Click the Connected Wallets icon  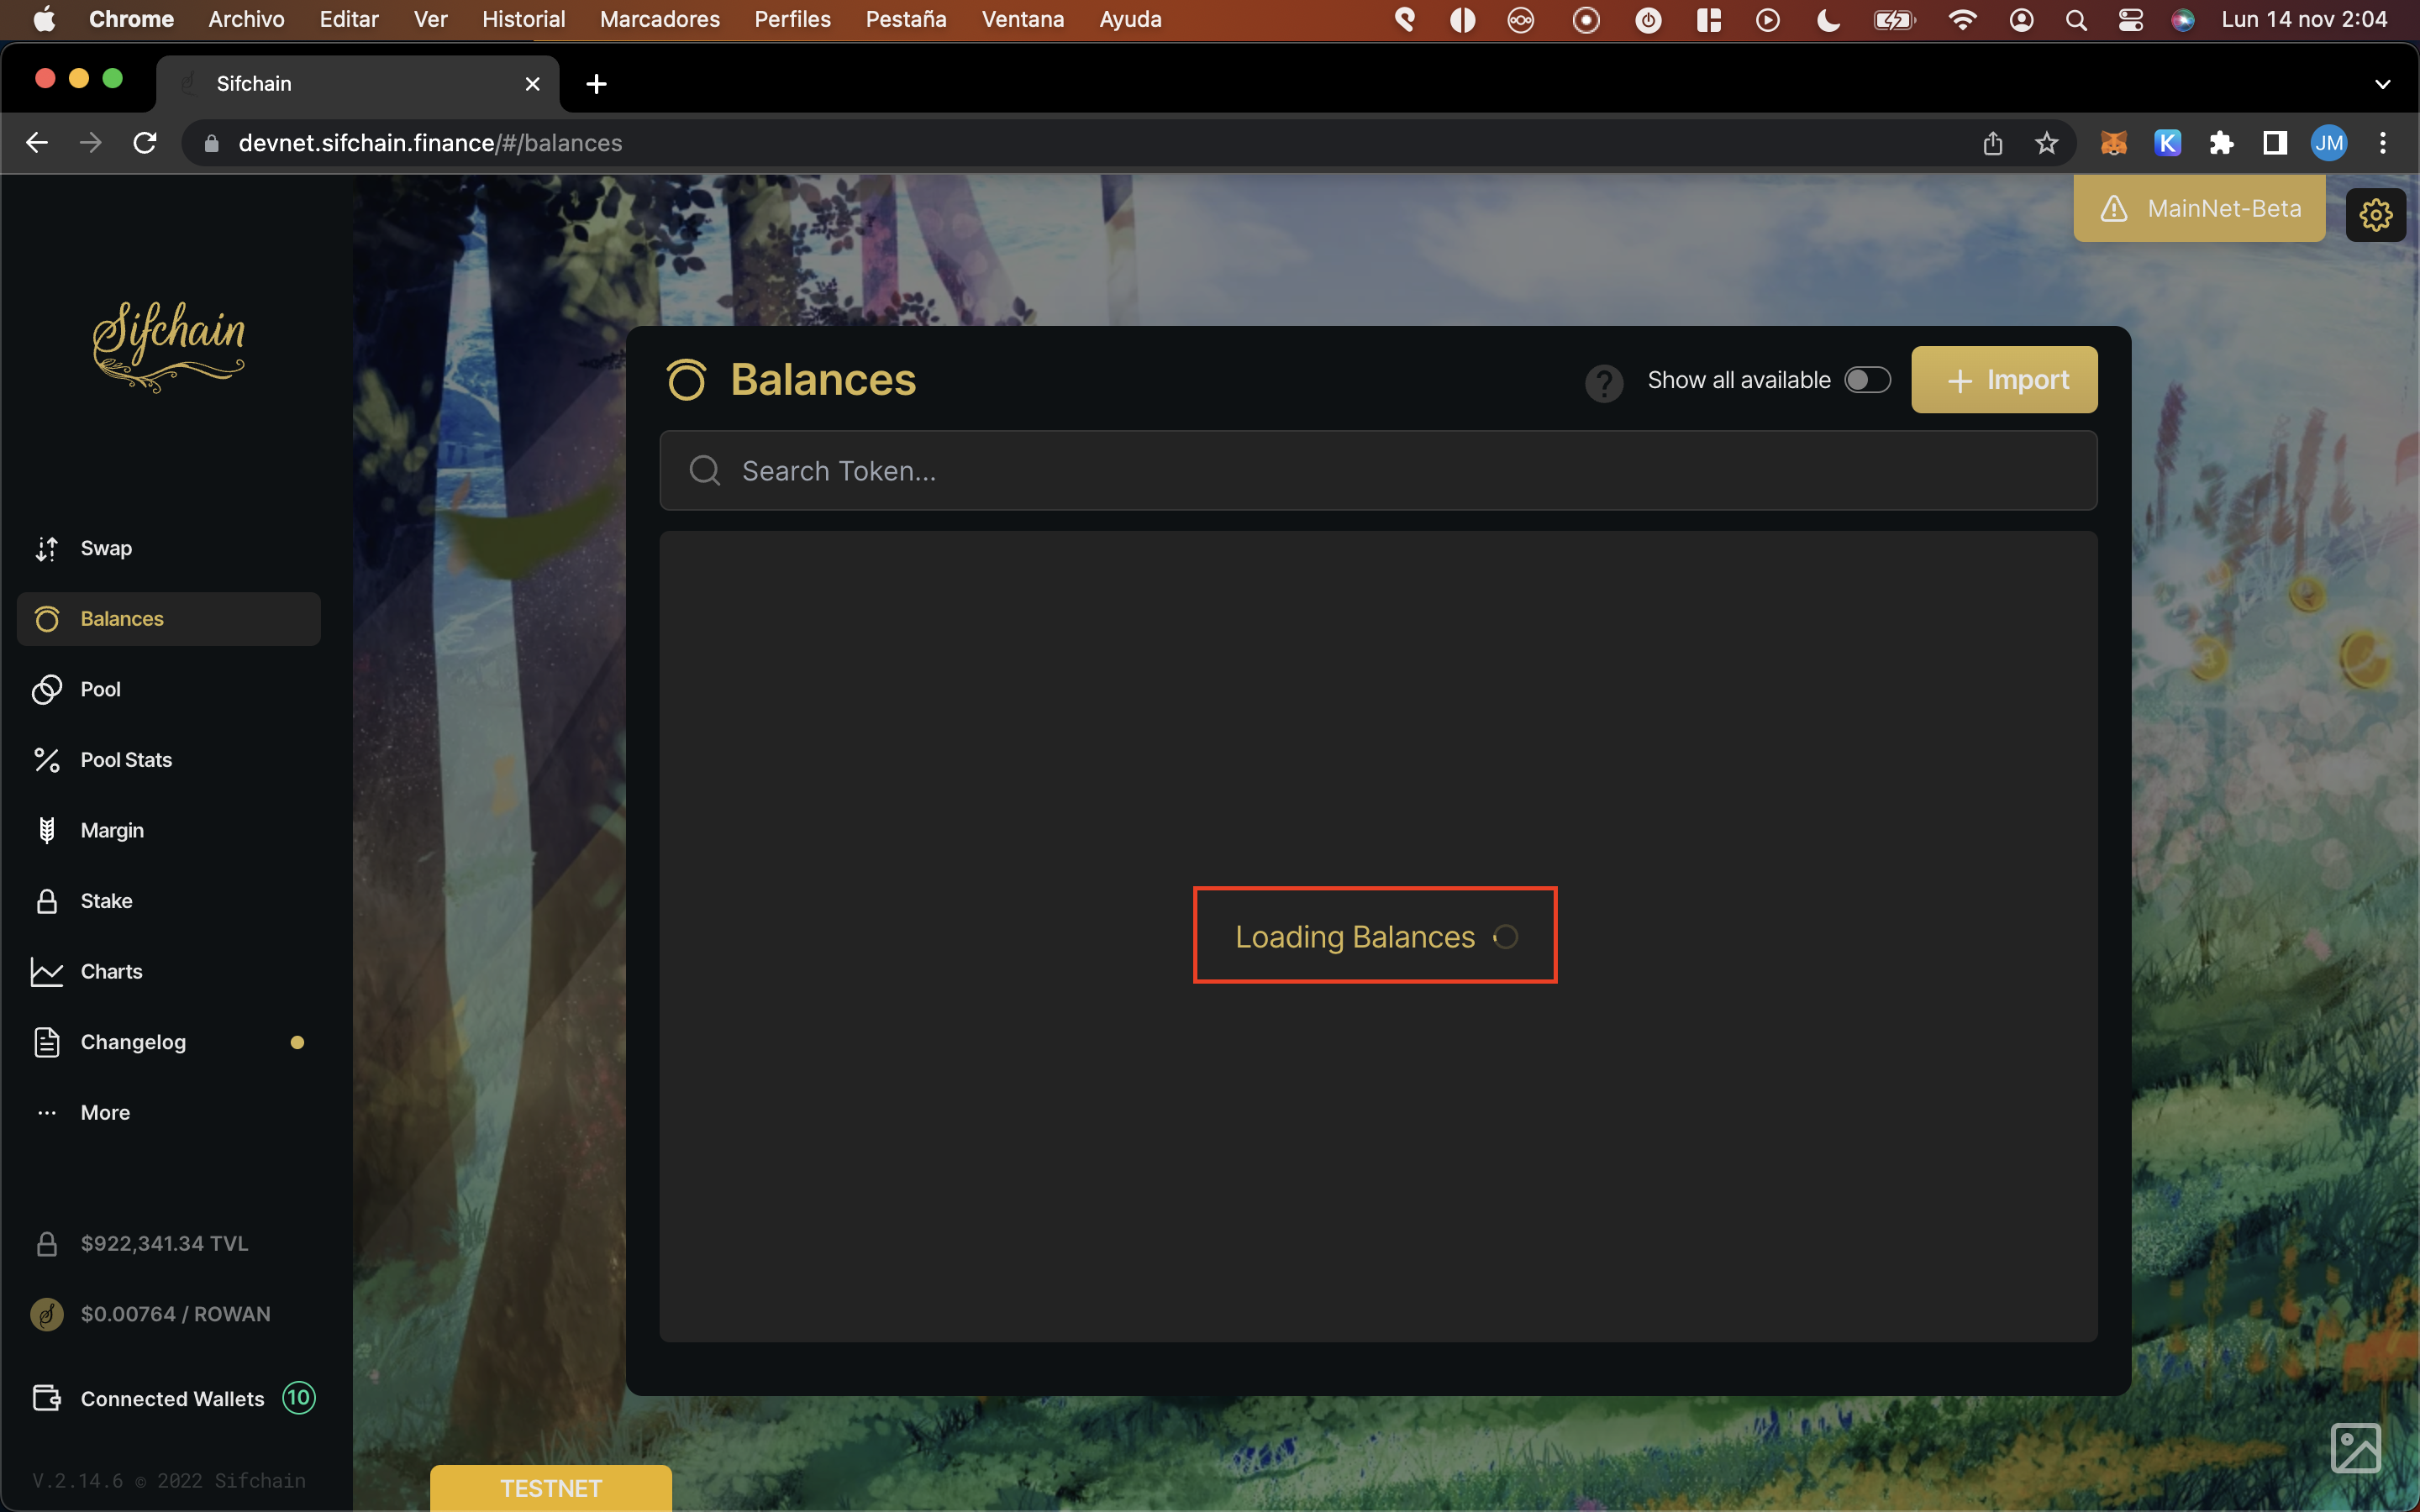coord(49,1399)
